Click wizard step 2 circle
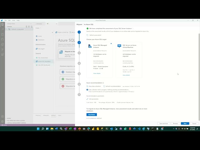This screenshot has width=200, height=150. (79, 42)
